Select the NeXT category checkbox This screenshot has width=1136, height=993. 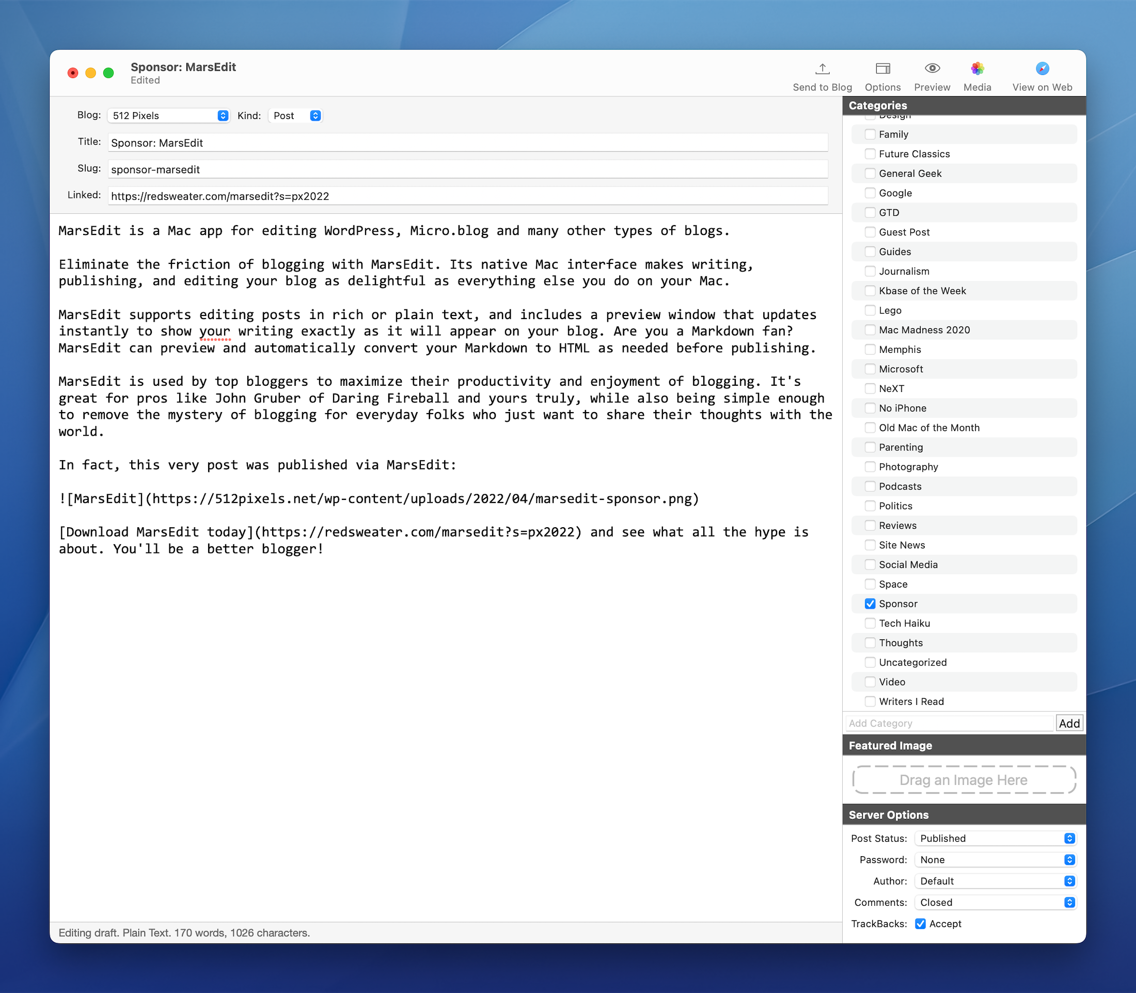point(870,388)
